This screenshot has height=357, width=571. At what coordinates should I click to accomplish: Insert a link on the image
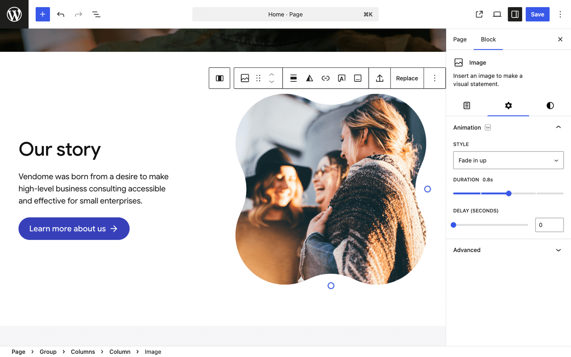(x=325, y=78)
